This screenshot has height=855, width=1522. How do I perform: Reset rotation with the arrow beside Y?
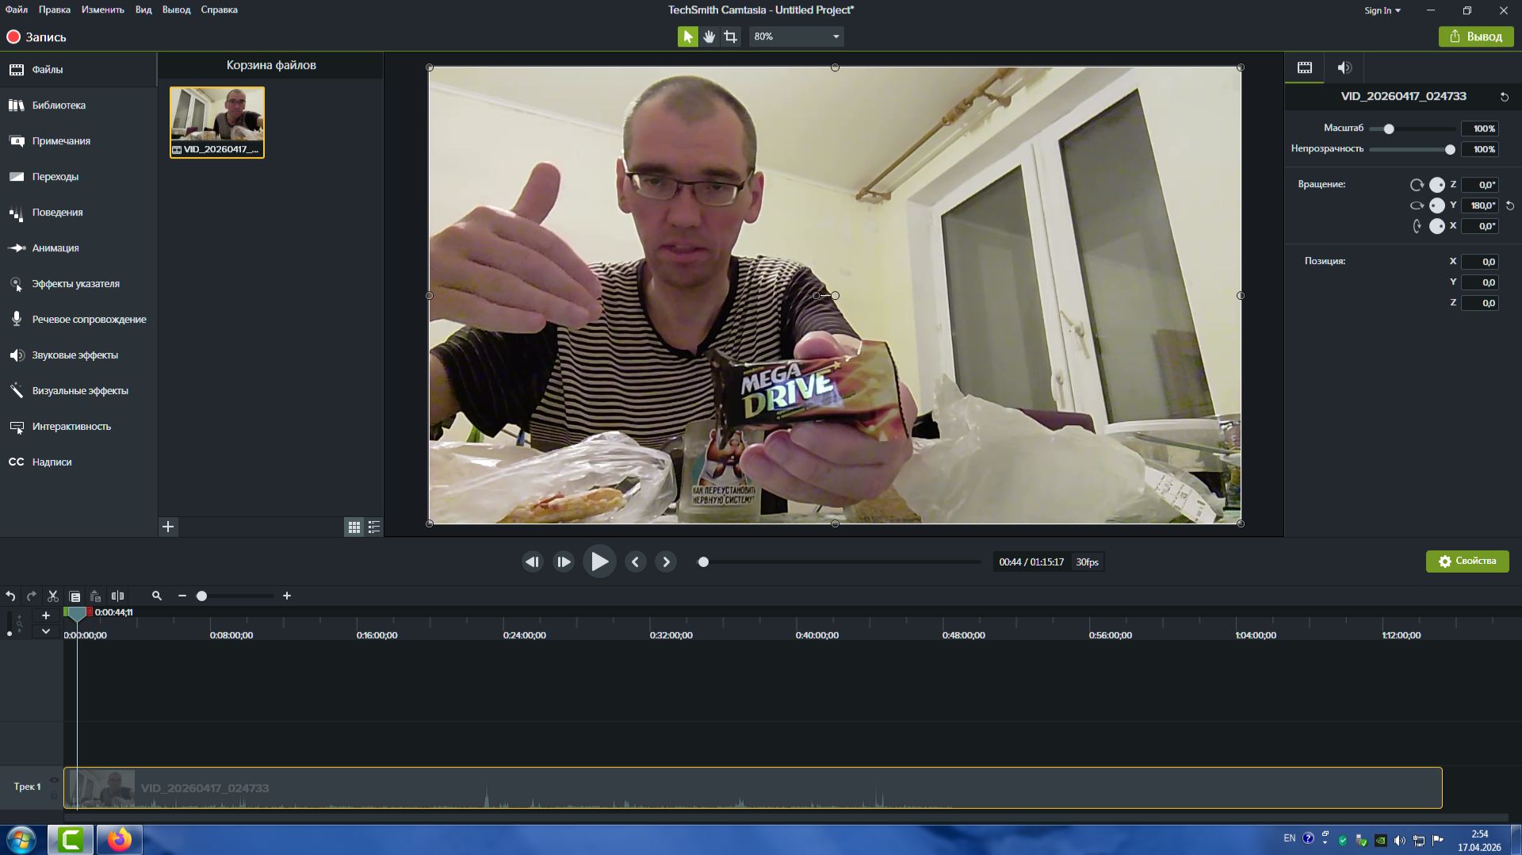1510,205
